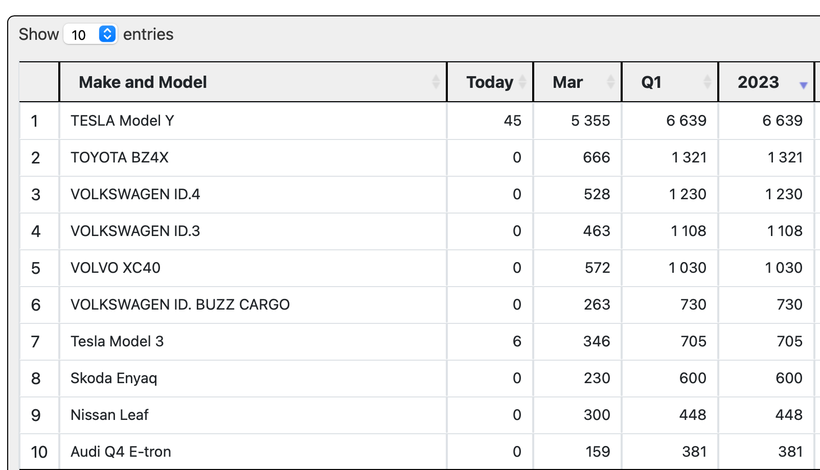This screenshot has width=820, height=470.
Task: Click VOLKSWAGEN ID. BUZZ CARGO entry
Action: [x=180, y=304]
